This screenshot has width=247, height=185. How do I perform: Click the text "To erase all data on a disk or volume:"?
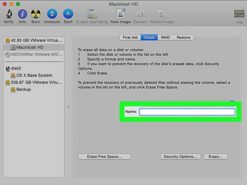click(x=111, y=50)
